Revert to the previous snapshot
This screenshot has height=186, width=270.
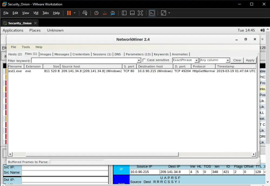[x=104, y=13]
